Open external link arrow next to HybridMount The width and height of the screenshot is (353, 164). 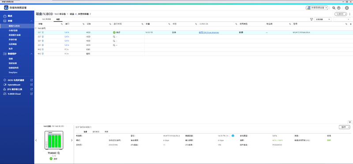[31, 85]
